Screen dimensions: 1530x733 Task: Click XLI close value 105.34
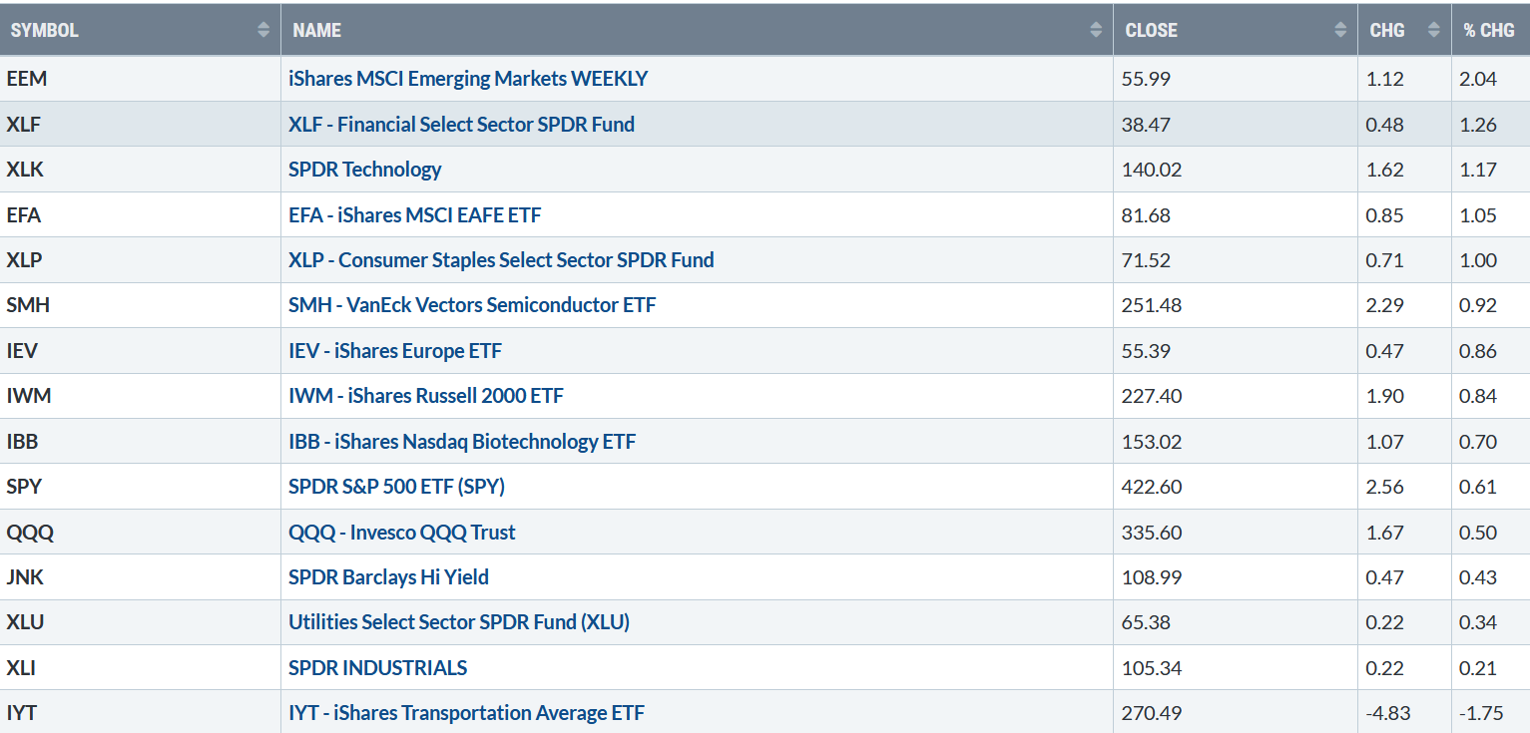[1153, 668]
